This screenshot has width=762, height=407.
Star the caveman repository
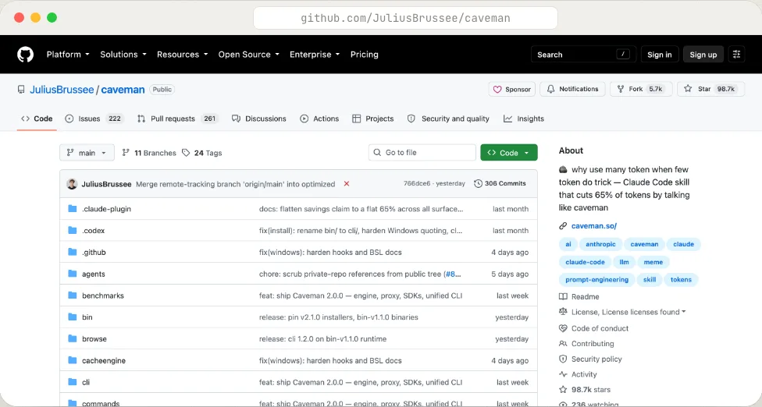711,89
